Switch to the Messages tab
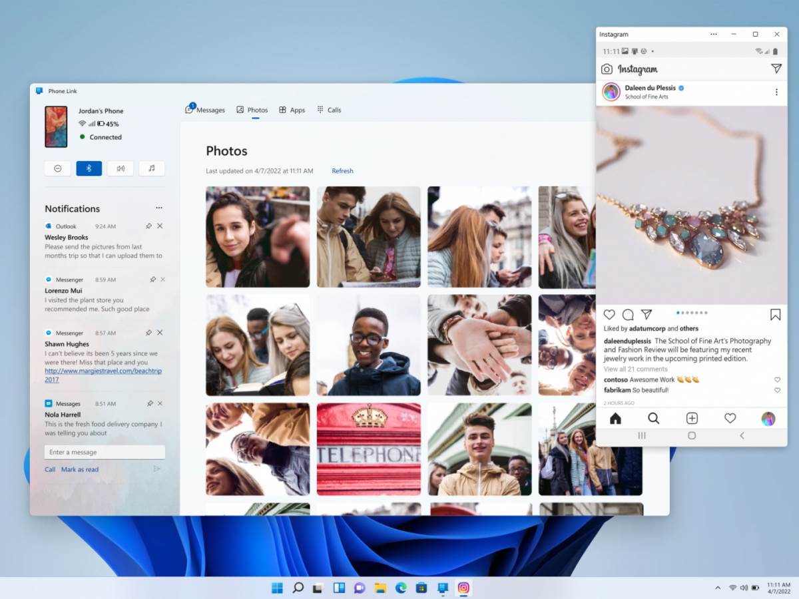 206,110
